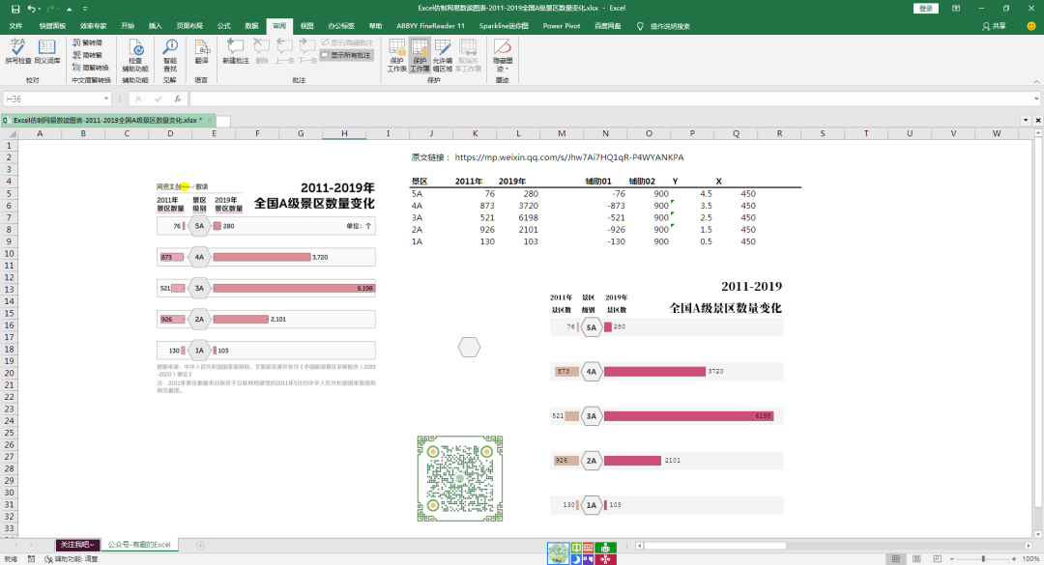This screenshot has width=1044, height=565.
Task: Switch to the Page Layout (页面布局) tab
Action: [189, 26]
